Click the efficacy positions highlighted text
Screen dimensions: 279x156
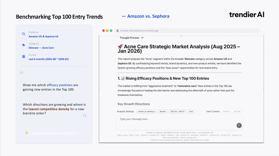(60, 85)
